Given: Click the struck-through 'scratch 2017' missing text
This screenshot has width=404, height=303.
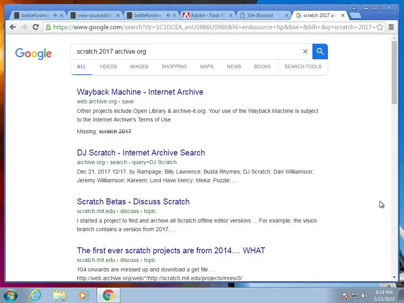Looking at the screenshot, I should (x=115, y=131).
